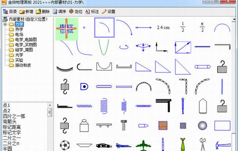Click the 删除 toolbar button
238x151 pixels.
pyautogui.click(x=43, y=12)
